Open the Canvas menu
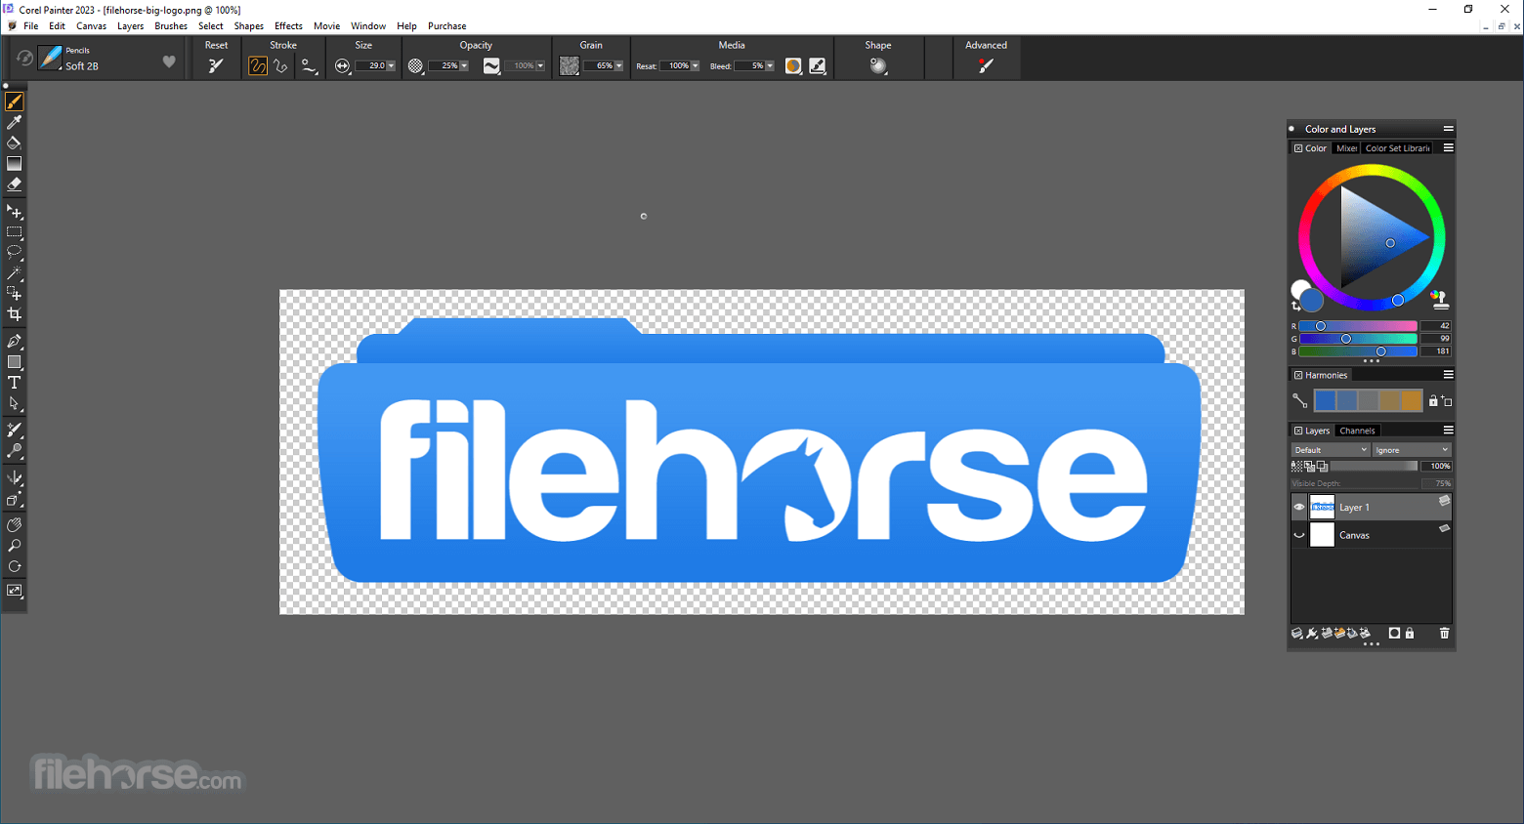 coord(92,26)
